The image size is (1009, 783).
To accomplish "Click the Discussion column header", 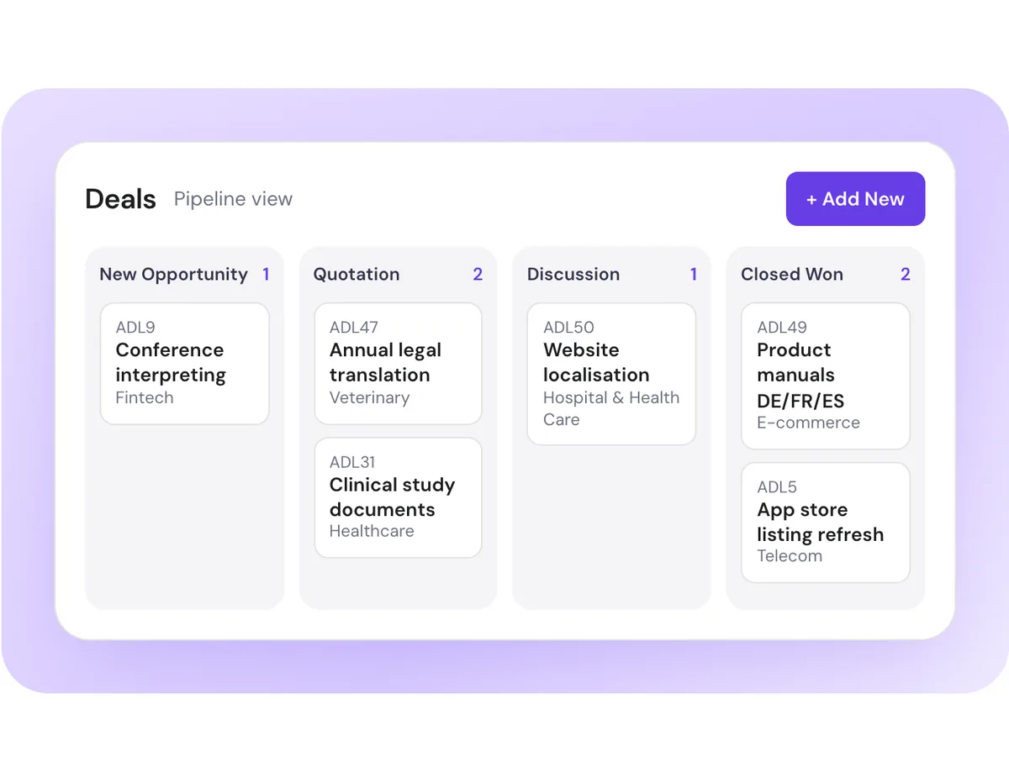I will pos(573,275).
